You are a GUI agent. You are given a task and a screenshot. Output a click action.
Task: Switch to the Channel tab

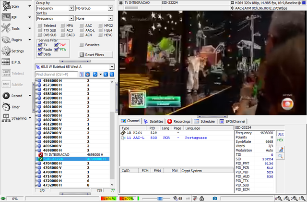pos(130,121)
